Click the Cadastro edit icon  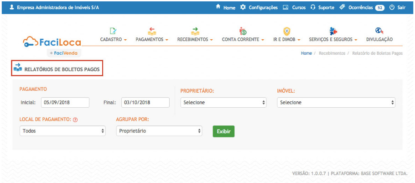coord(113,31)
